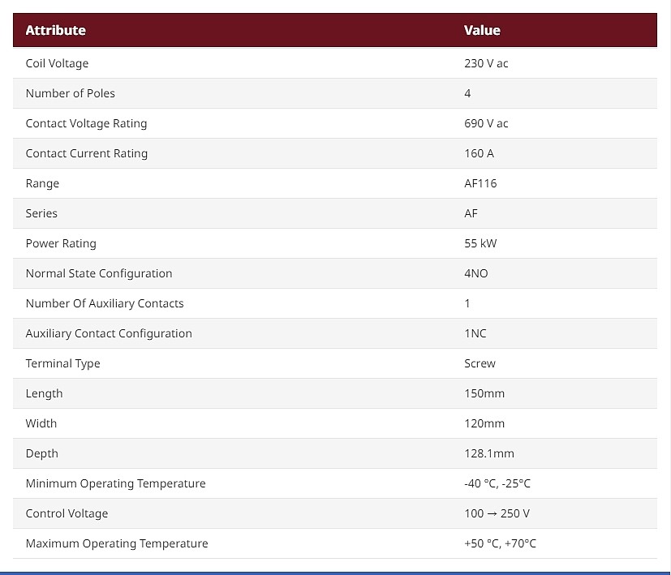Select the Coil Voltage attribute label
Screen dimensions: 671x575
(x=57, y=63)
